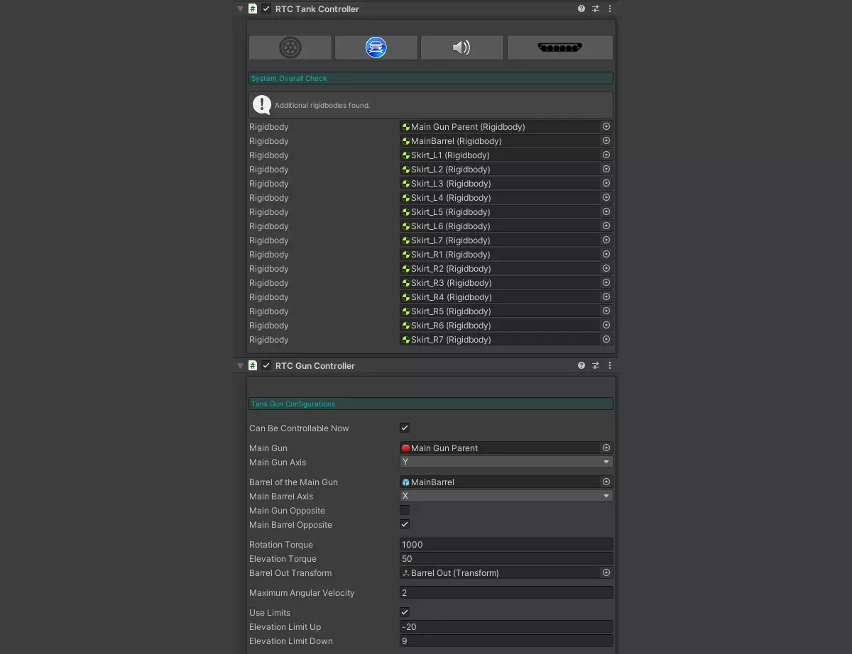Open object picker for Skirt_L5 rigidbody

point(606,211)
